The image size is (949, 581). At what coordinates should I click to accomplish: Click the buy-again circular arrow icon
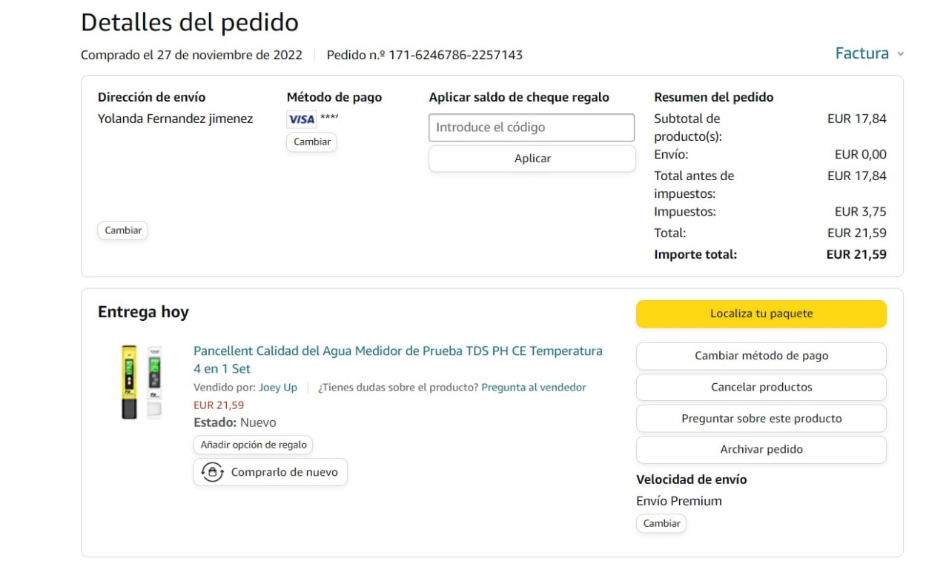pyautogui.click(x=213, y=472)
